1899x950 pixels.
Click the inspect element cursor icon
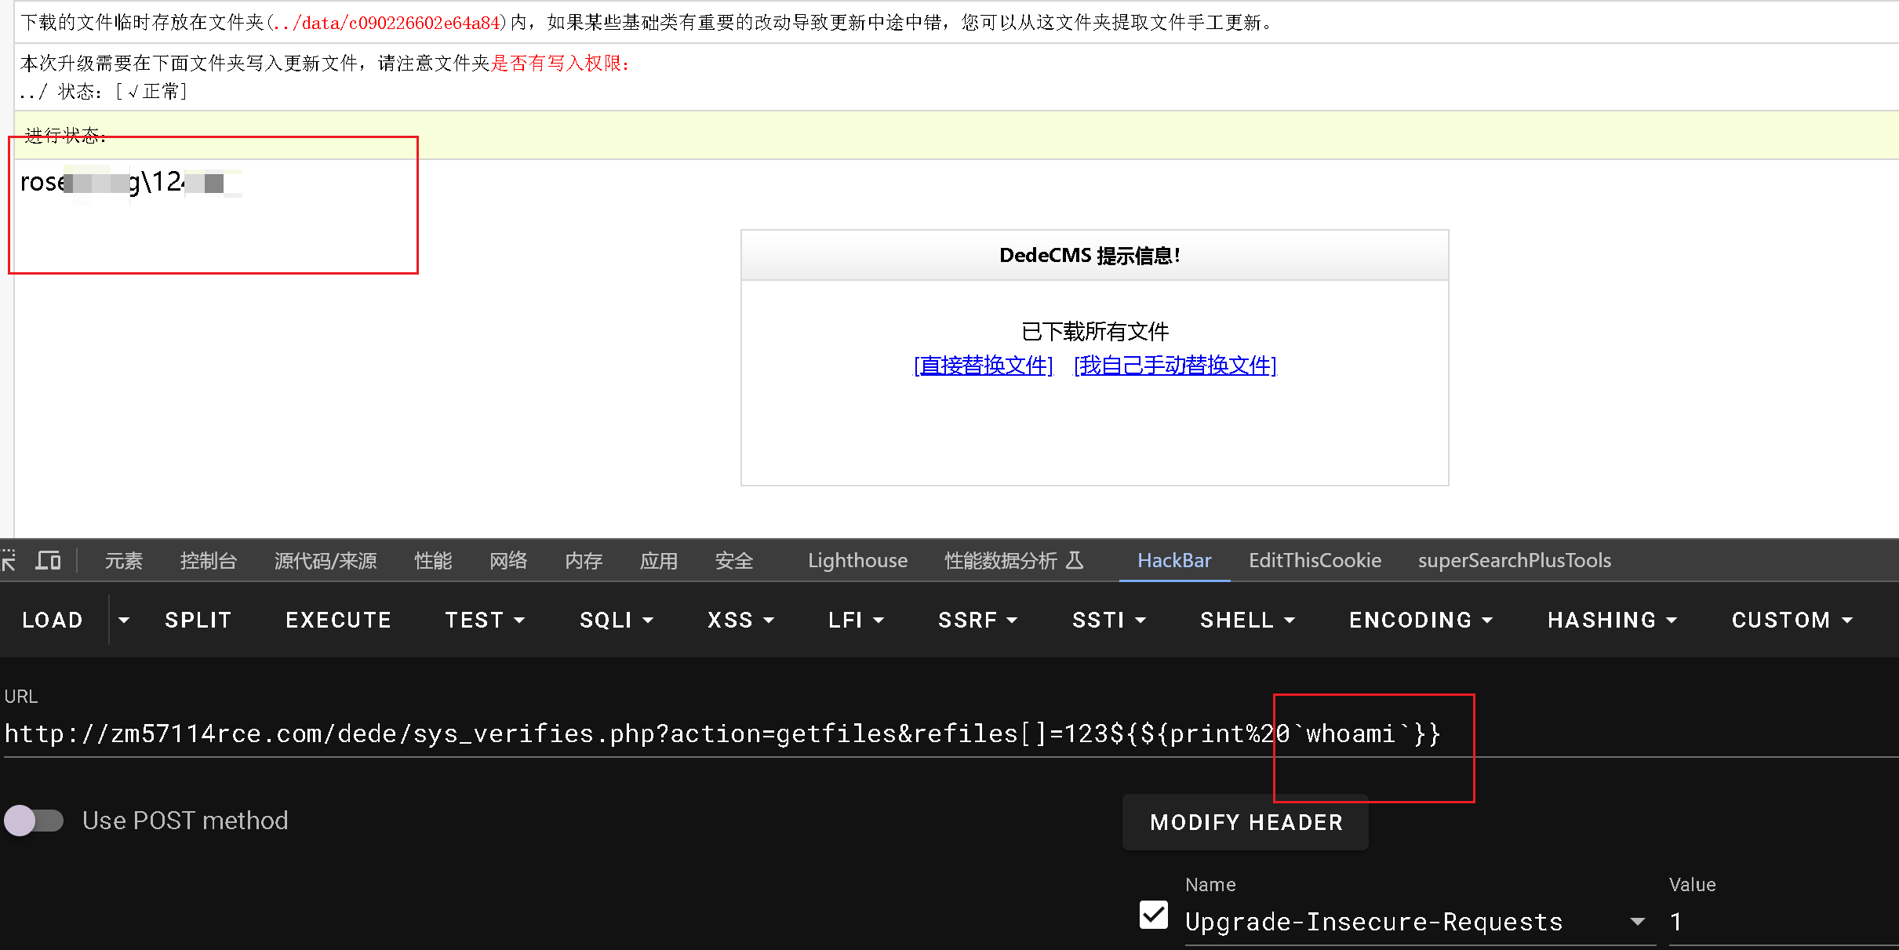[x=9, y=560]
